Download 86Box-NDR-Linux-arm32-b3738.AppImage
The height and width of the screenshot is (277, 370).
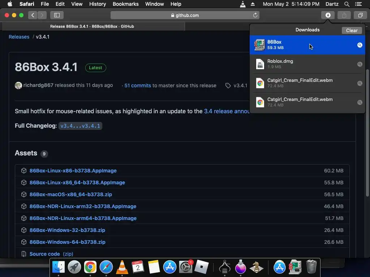click(x=83, y=206)
